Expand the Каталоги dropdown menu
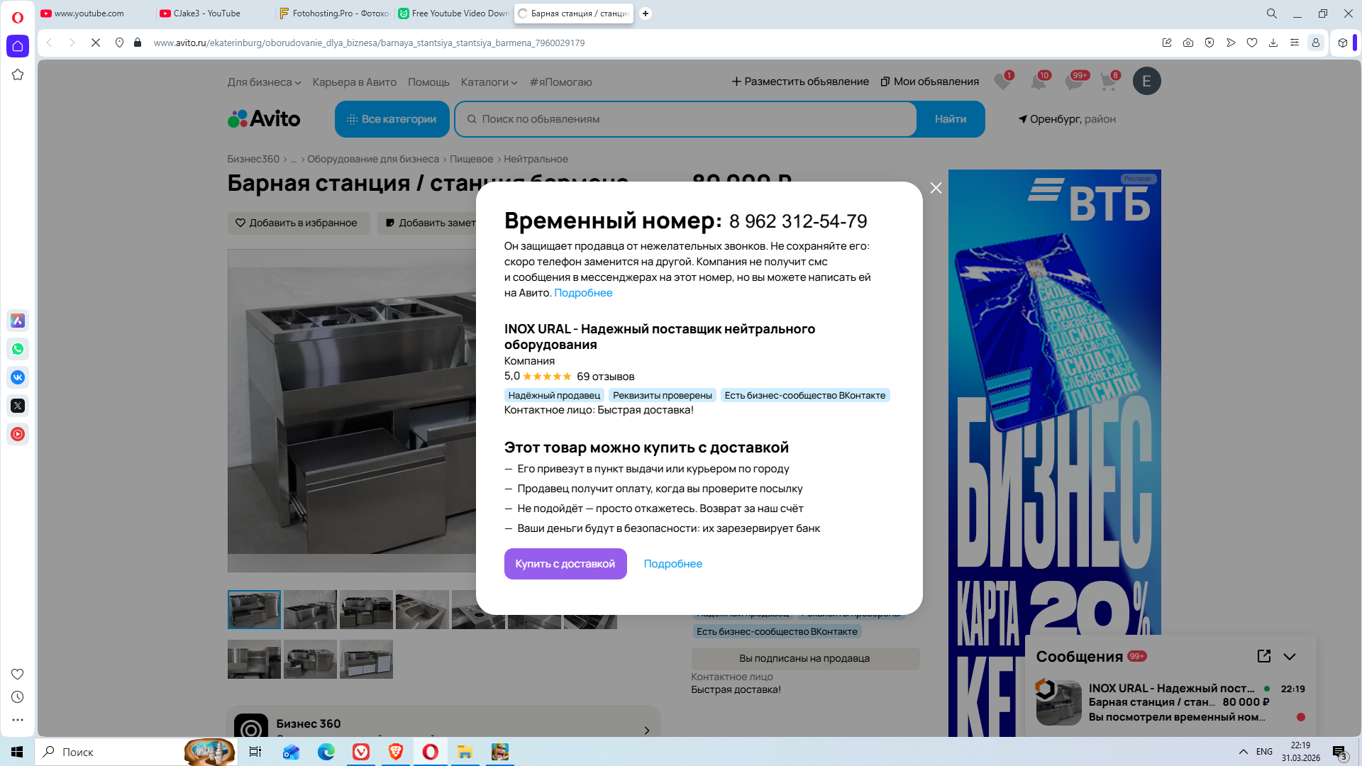Viewport: 1362px width, 766px height. tap(489, 82)
